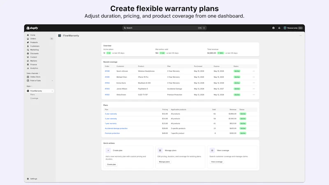Open the Home sidebar item
Image resolution: width=329 pixels, height=185 pixels.
click(x=33, y=35)
